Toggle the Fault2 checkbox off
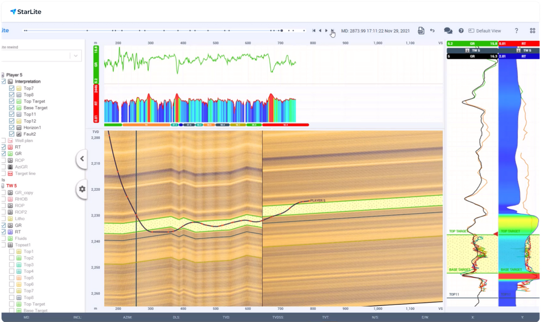Image resolution: width=541 pixels, height=322 pixels. click(12, 134)
